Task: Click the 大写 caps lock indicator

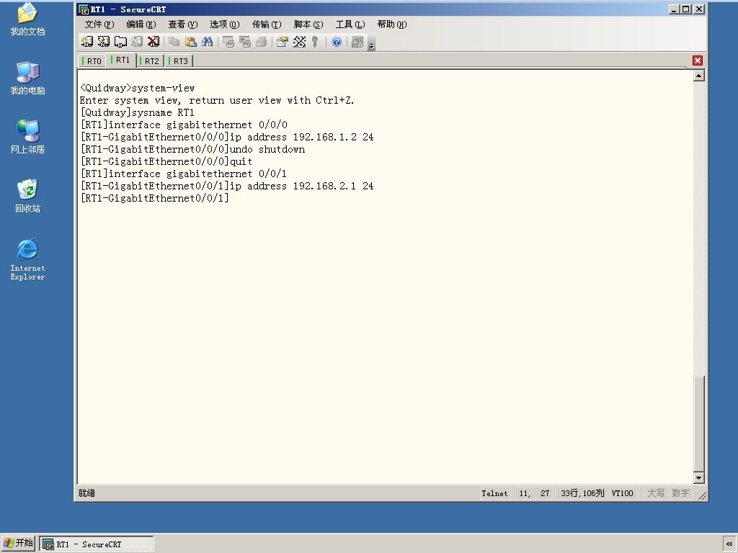Action: pyautogui.click(x=656, y=493)
